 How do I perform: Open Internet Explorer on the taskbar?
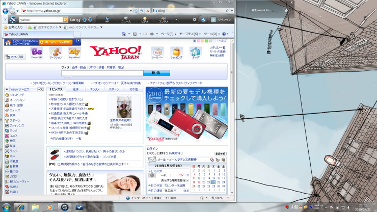coord(21,207)
